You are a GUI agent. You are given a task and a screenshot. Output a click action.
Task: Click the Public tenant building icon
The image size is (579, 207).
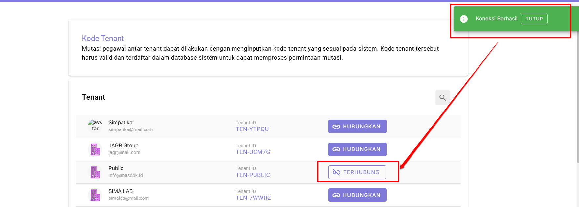point(95,172)
